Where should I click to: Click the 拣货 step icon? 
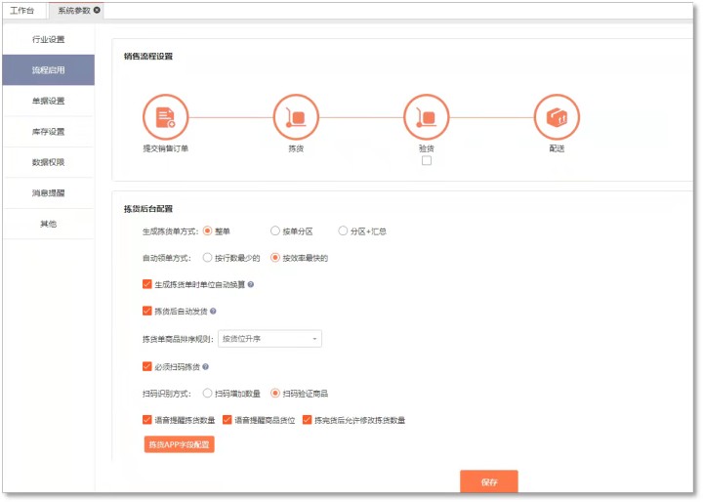(x=296, y=117)
